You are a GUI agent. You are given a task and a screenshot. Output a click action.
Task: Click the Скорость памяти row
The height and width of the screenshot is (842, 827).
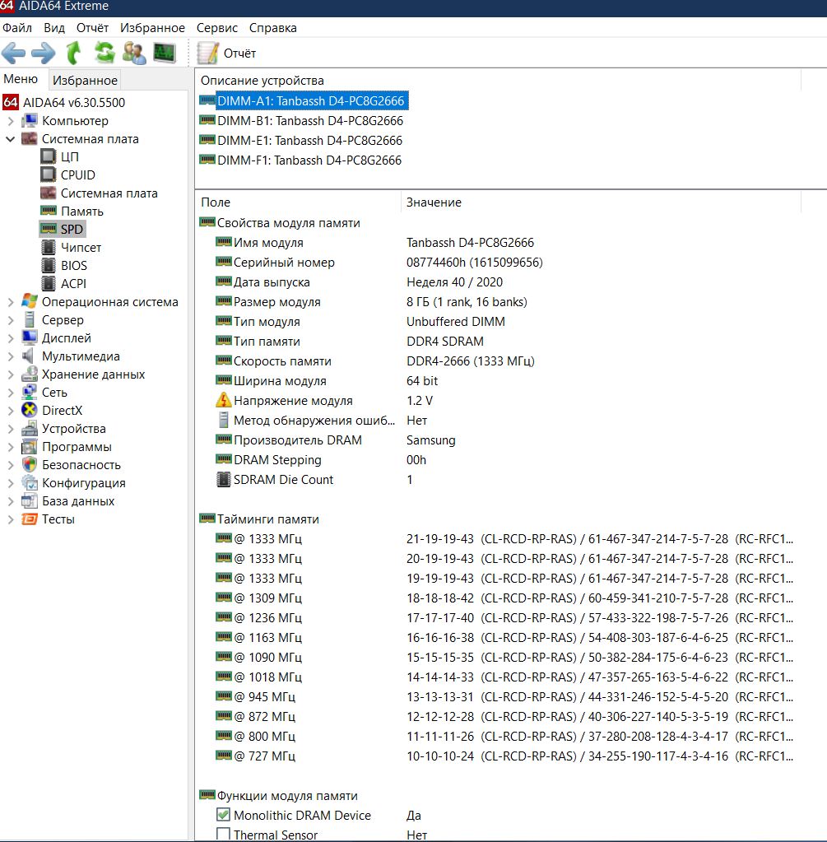pos(375,361)
